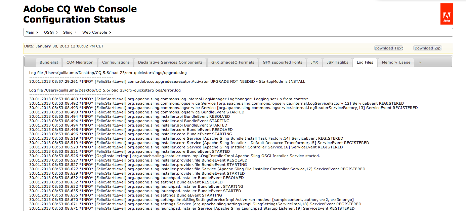Viewport: 466px width, 211px height.
Task: Open the Configurations tab
Action: point(116,62)
